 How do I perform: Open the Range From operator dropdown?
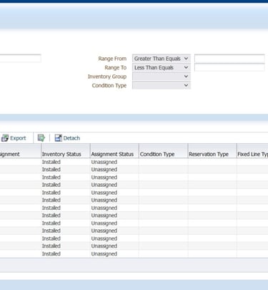(162, 59)
